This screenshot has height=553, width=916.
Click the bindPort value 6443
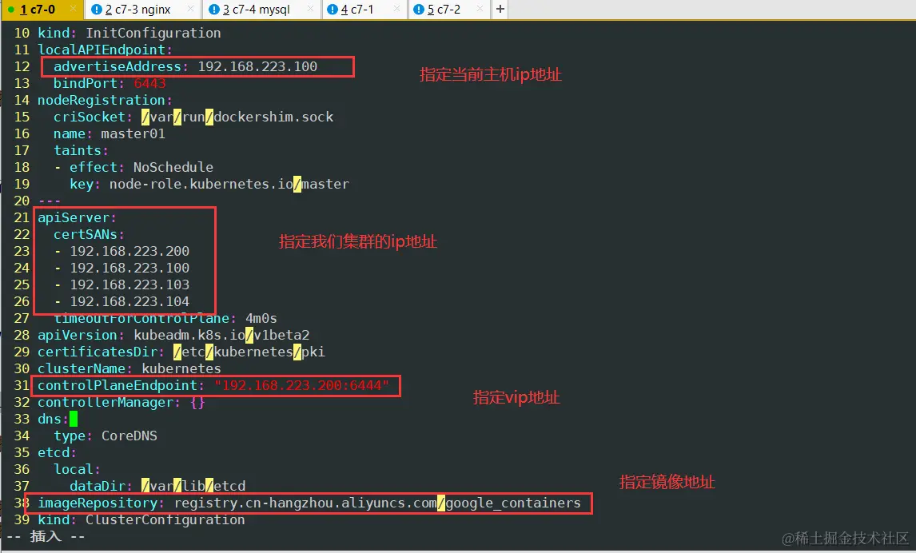click(150, 83)
